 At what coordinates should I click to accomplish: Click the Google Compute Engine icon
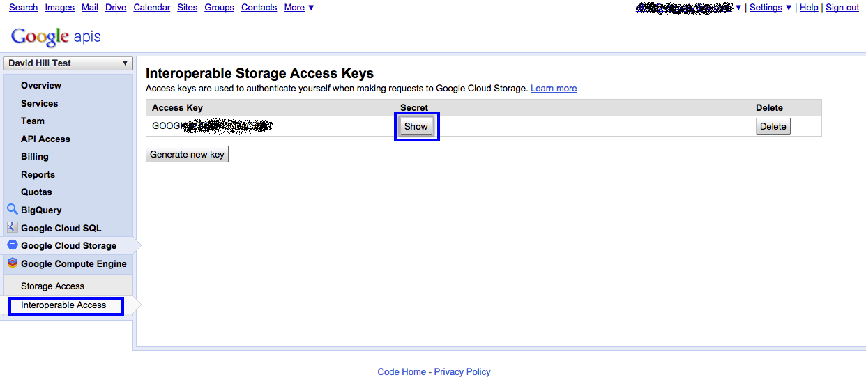[x=12, y=263]
